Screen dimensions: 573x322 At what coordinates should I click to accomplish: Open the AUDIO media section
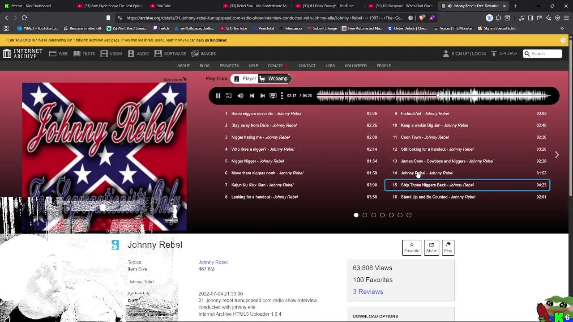point(138,54)
